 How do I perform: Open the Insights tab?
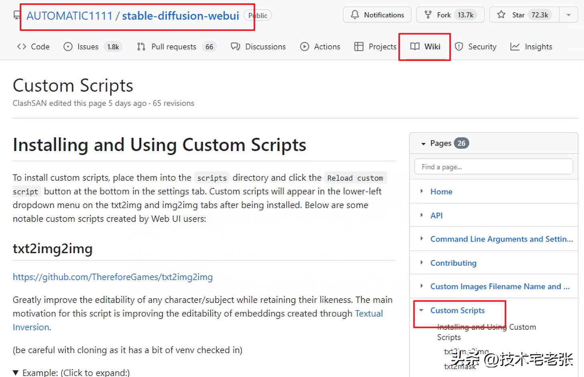pos(531,46)
